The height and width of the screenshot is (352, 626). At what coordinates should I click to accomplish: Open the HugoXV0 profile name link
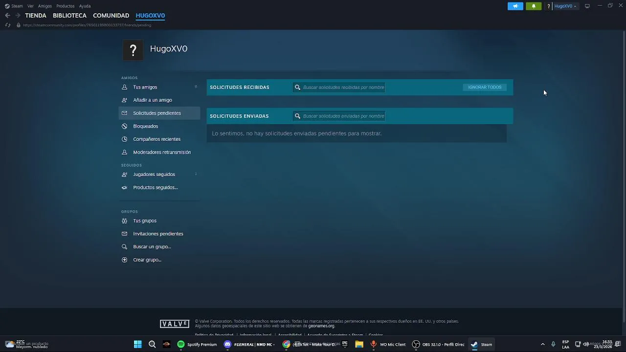[x=169, y=48]
